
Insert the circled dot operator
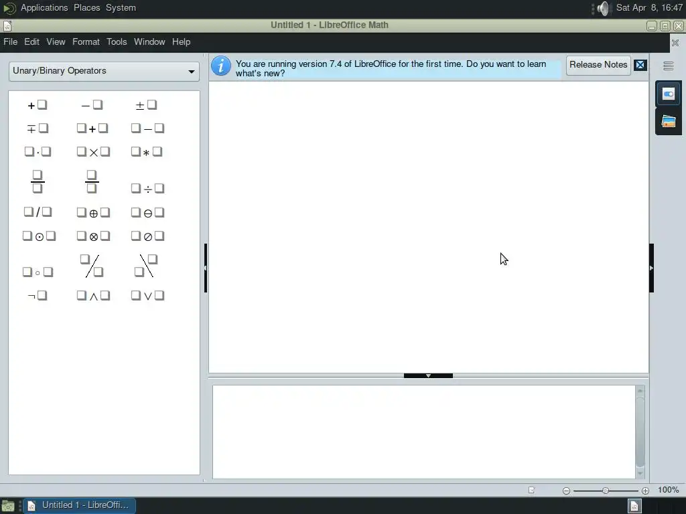[x=39, y=236]
